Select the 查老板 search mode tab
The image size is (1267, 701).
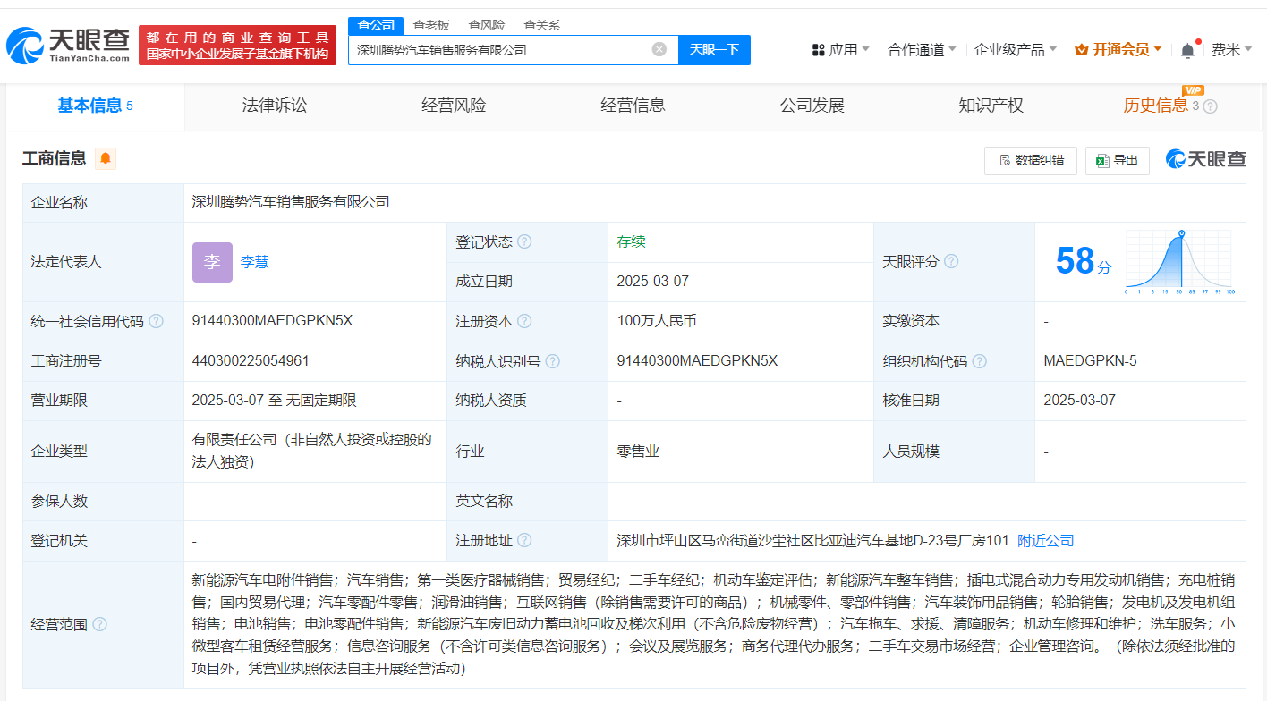pyautogui.click(x=431, y=25)
